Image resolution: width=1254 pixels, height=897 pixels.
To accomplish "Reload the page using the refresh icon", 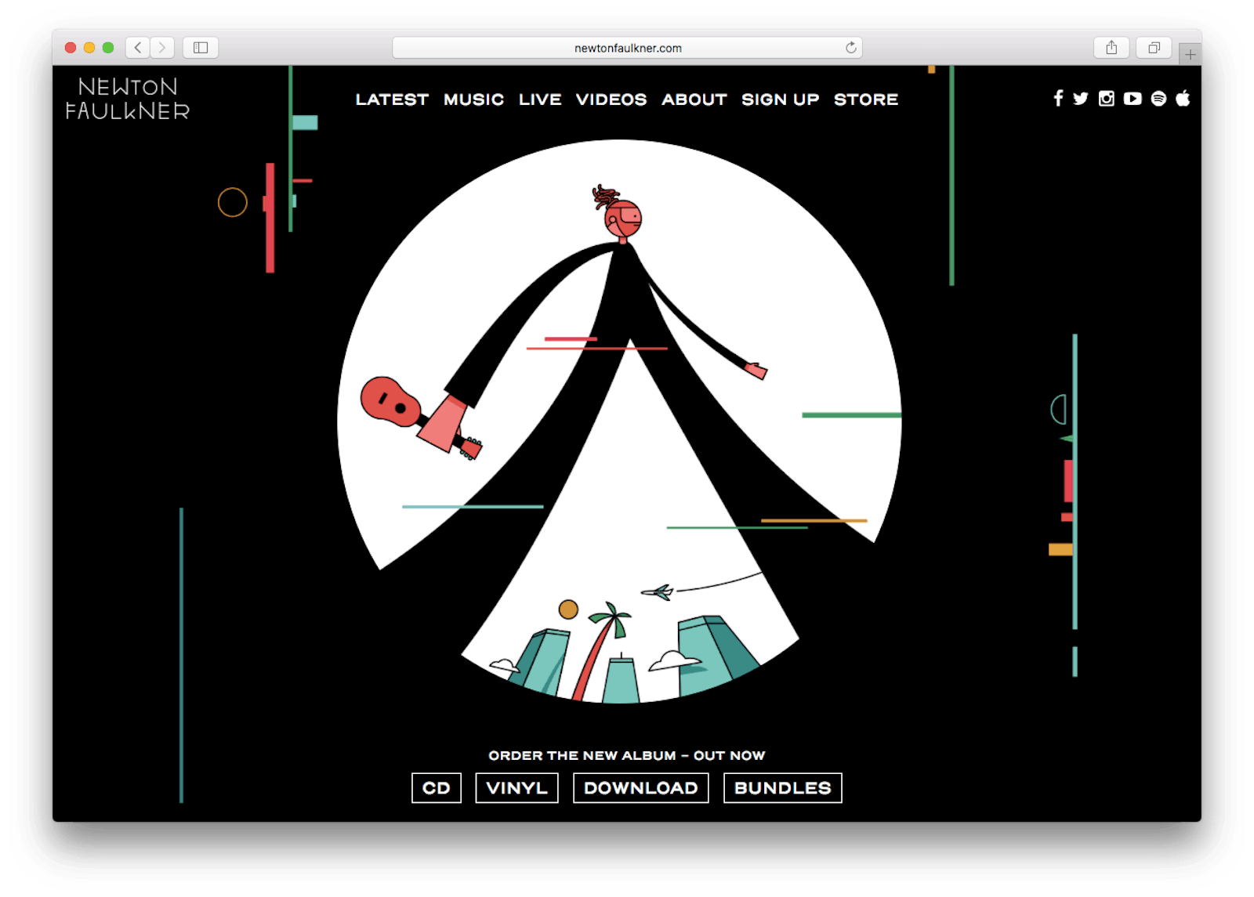I will pos(850,48).
